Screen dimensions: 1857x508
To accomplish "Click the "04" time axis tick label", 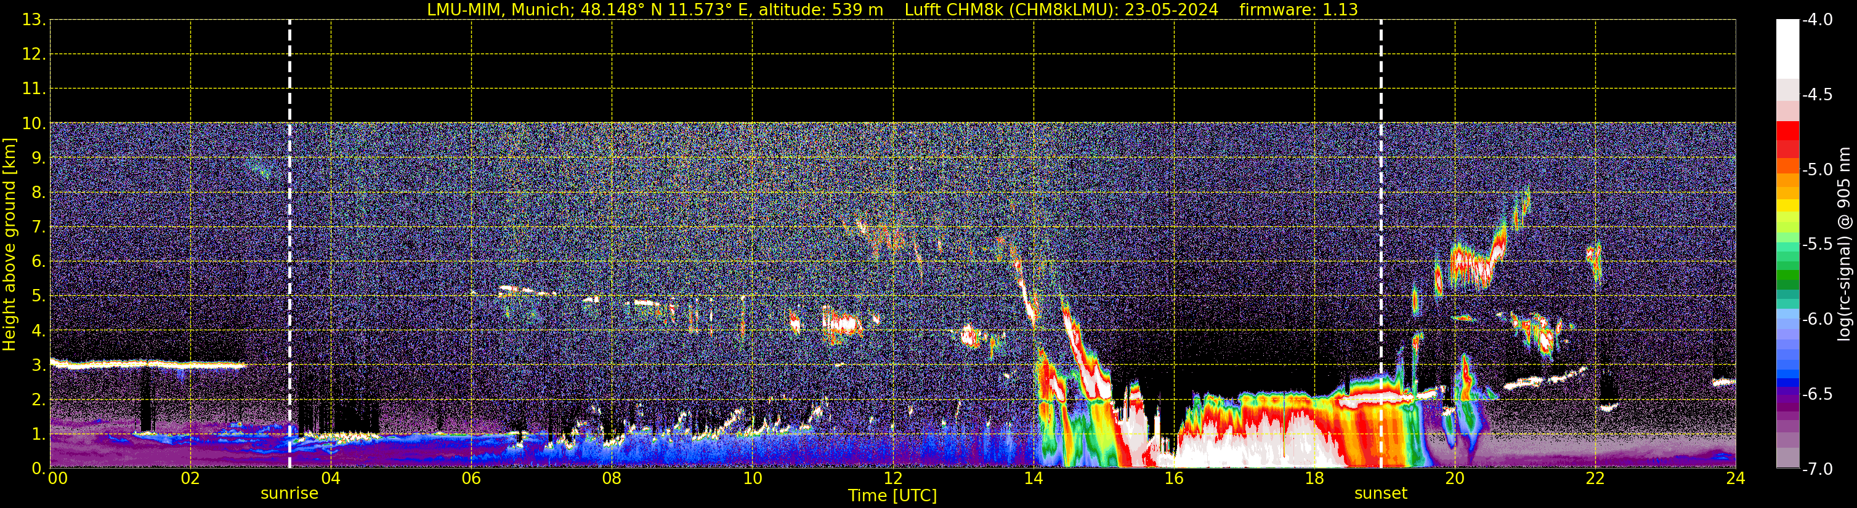I will [x=331, y=478].
